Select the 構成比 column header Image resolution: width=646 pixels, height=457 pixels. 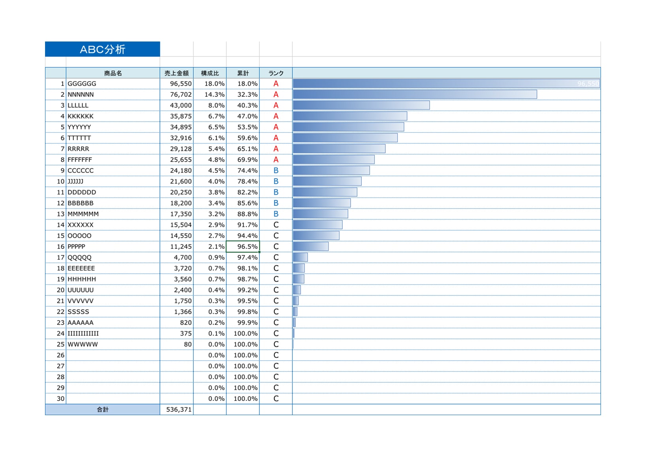click(x=210, y=73)
